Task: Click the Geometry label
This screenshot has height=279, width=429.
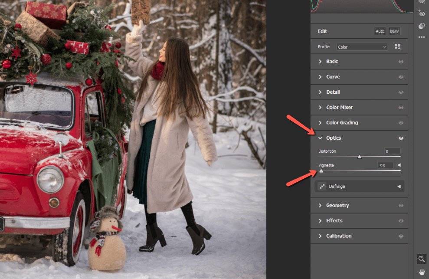Action: 337,206
